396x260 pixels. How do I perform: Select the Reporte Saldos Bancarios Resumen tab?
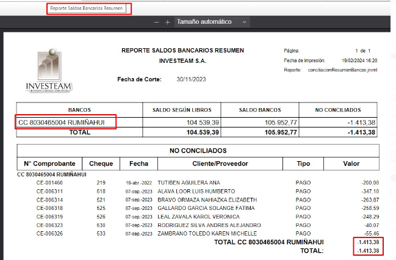click(89, 9)
